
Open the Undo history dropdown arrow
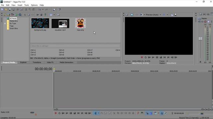point(43,10)
